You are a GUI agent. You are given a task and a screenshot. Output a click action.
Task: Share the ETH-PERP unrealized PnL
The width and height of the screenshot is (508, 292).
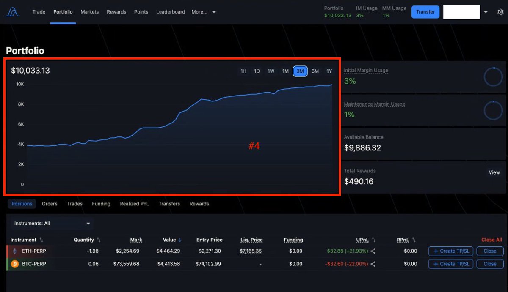373,251
